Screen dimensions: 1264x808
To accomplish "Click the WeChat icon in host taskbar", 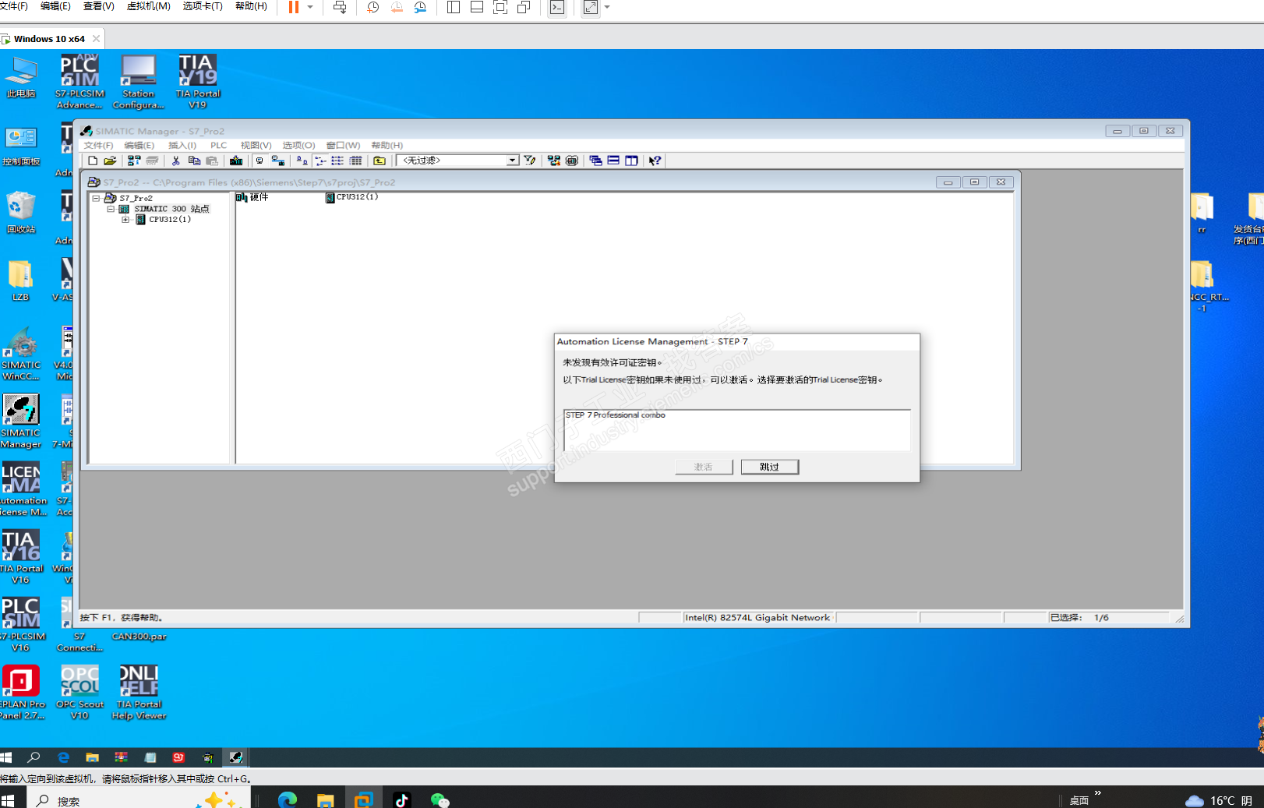I will coord(440,800).
